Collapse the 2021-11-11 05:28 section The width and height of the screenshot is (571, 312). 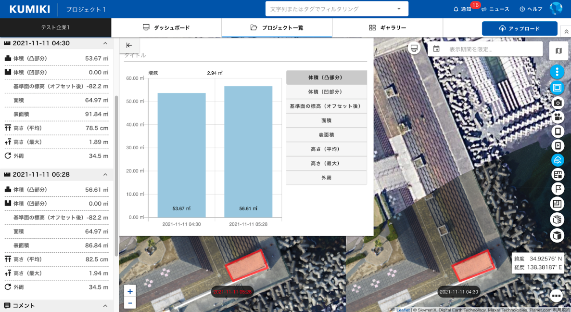click(105, 174)
